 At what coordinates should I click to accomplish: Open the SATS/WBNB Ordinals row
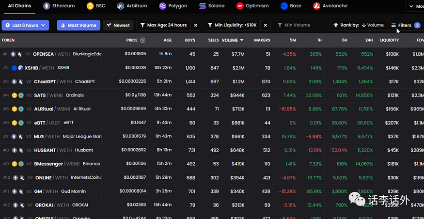(212, 95)
